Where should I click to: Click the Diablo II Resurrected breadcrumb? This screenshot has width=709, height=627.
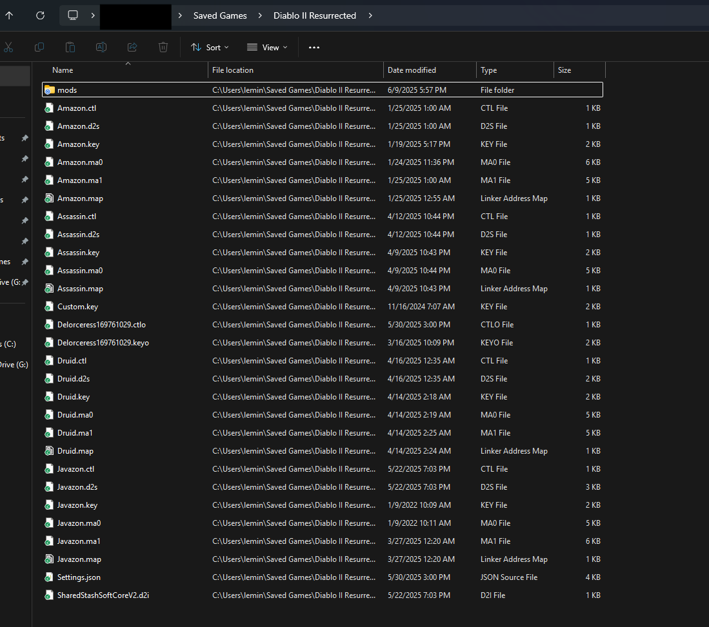315,15
